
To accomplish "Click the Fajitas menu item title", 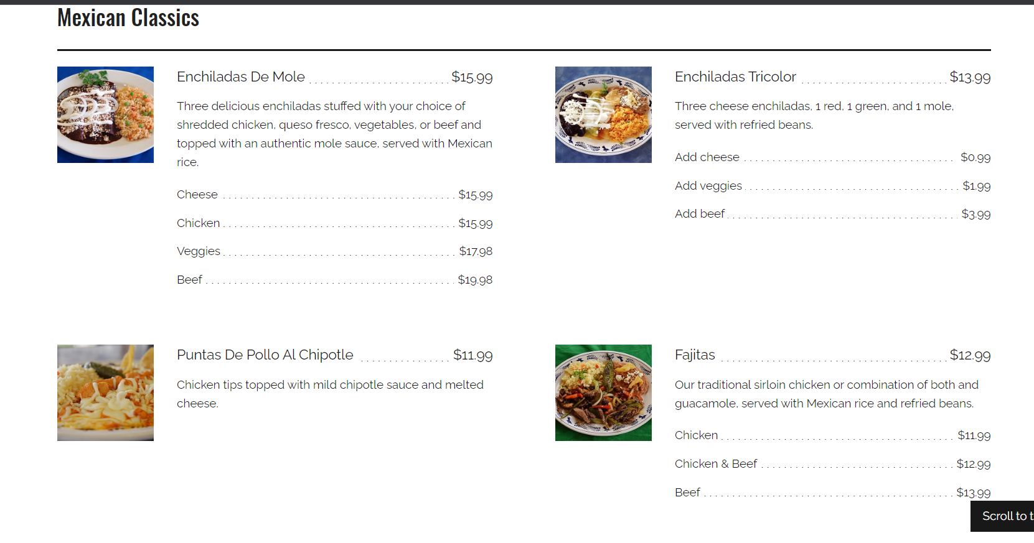I will 695,355.
